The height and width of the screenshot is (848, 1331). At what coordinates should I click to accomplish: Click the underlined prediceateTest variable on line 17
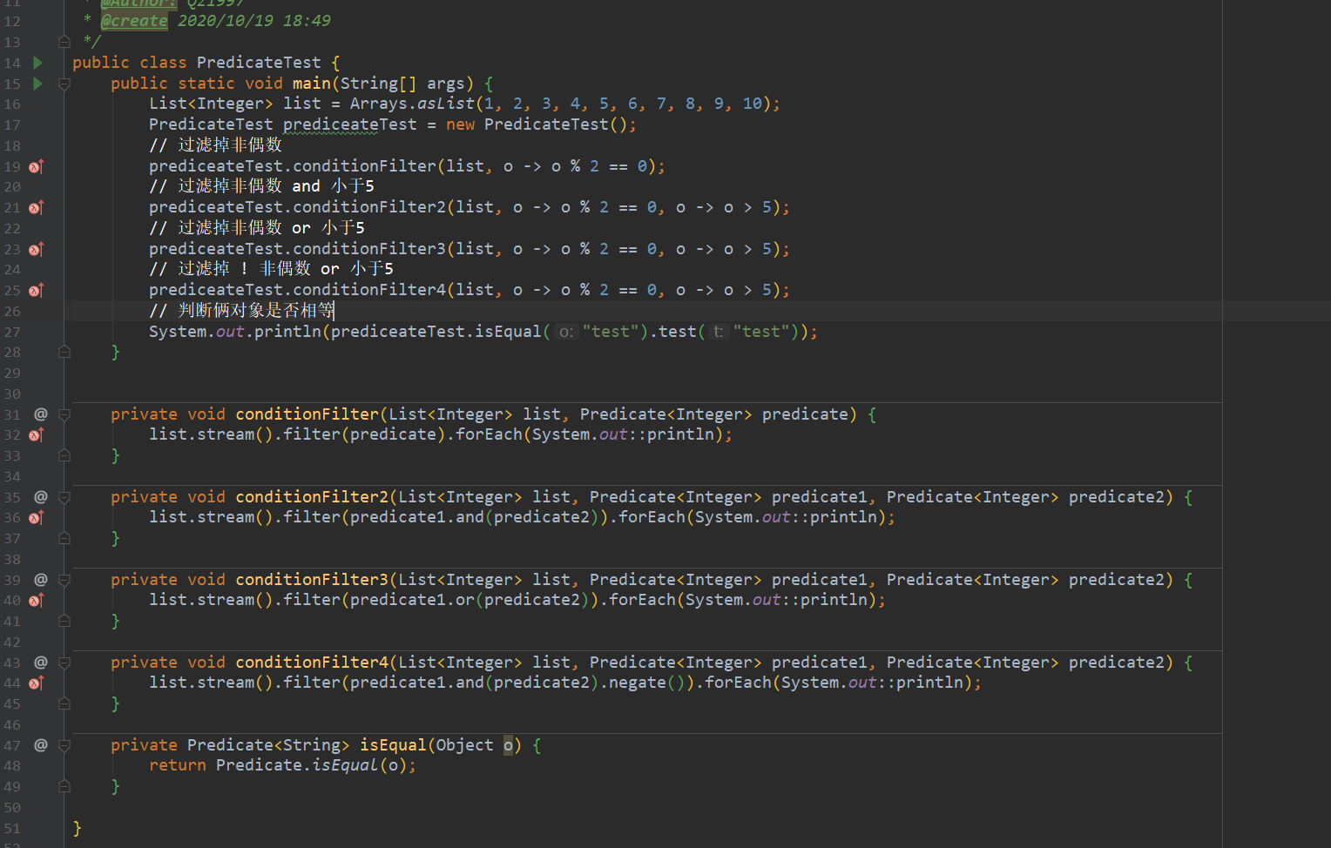[350, 125]
